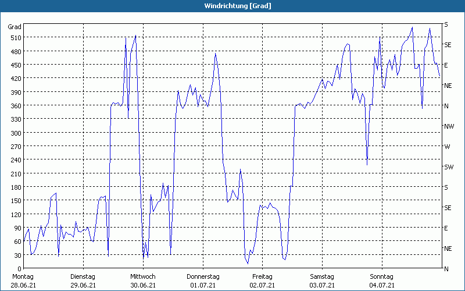
Task: Select the 'W' compass label on right axis
Action: click(x=447, y=147)
